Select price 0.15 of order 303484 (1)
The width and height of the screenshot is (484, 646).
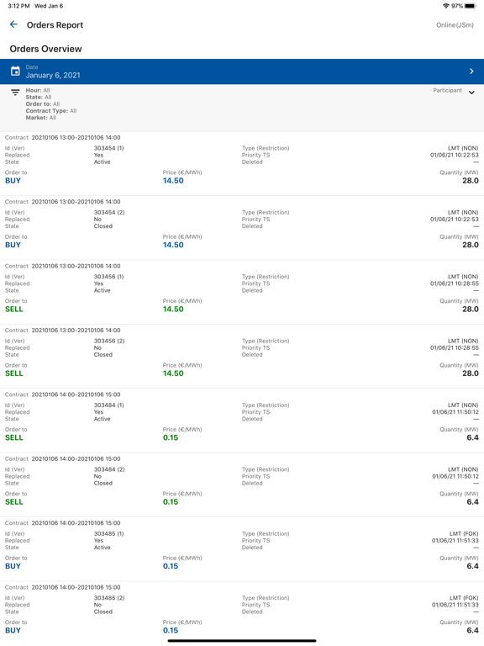click(x=171, y=437)
